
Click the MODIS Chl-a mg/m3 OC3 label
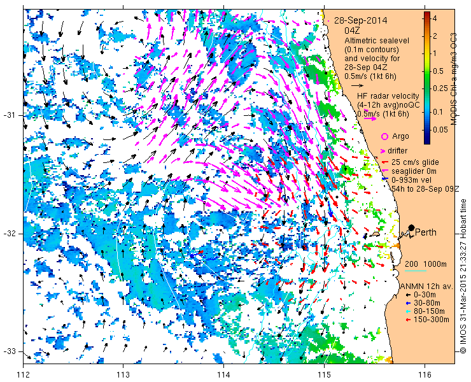pos(453,78)
